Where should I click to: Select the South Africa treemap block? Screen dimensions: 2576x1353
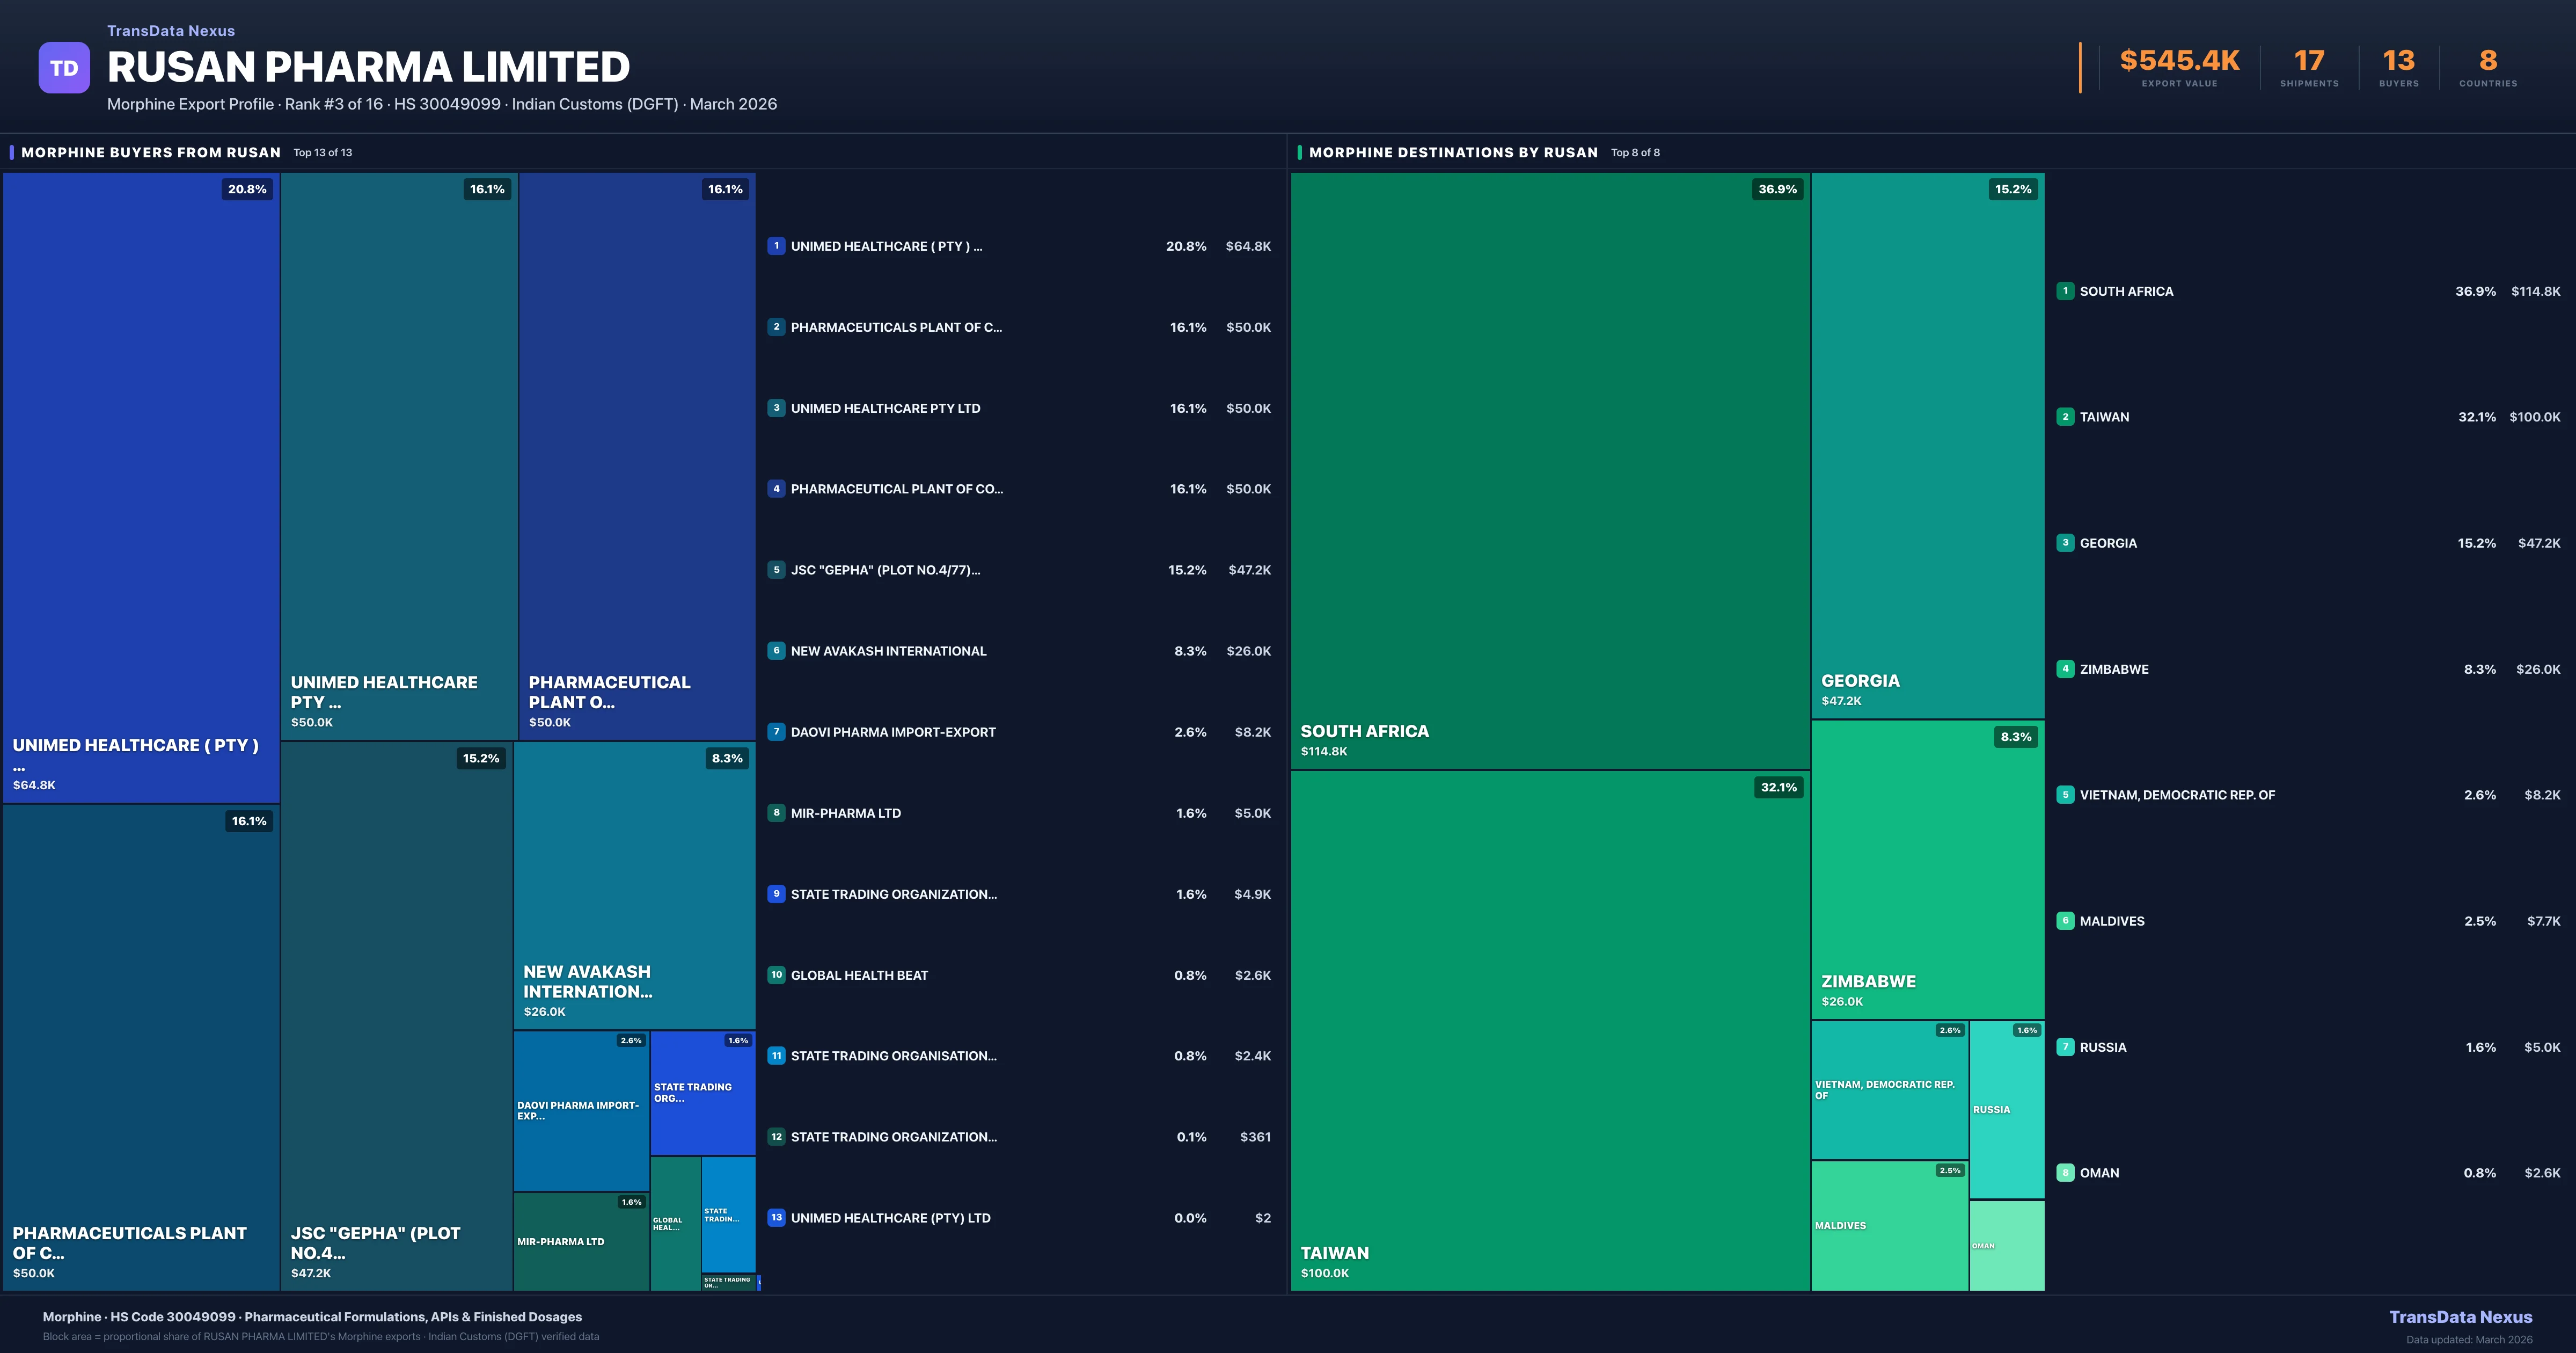[1549, 470]
